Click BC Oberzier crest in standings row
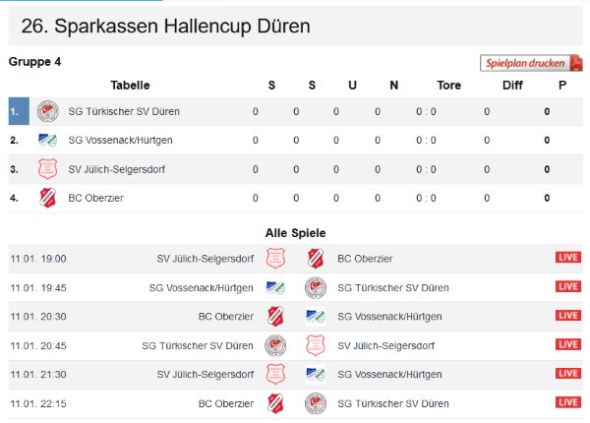The height and width of the screenshot is (423, 590). point(48,198)
